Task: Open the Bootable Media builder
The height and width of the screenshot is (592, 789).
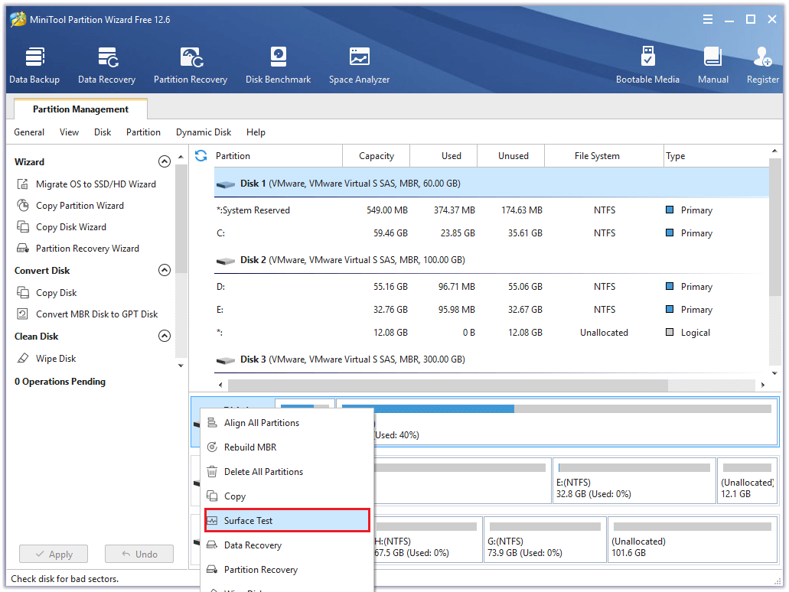Action: click(x=647, y=65)
